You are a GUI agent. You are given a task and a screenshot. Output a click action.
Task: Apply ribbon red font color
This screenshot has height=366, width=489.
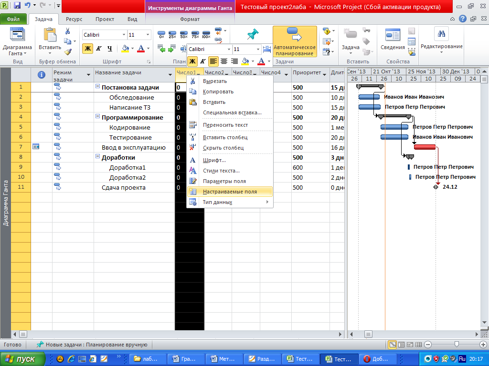[x=141, y=49]
